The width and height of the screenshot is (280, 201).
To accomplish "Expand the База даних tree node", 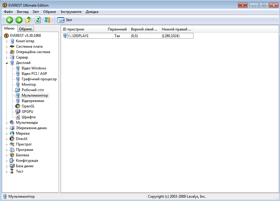I will point(7,166).
